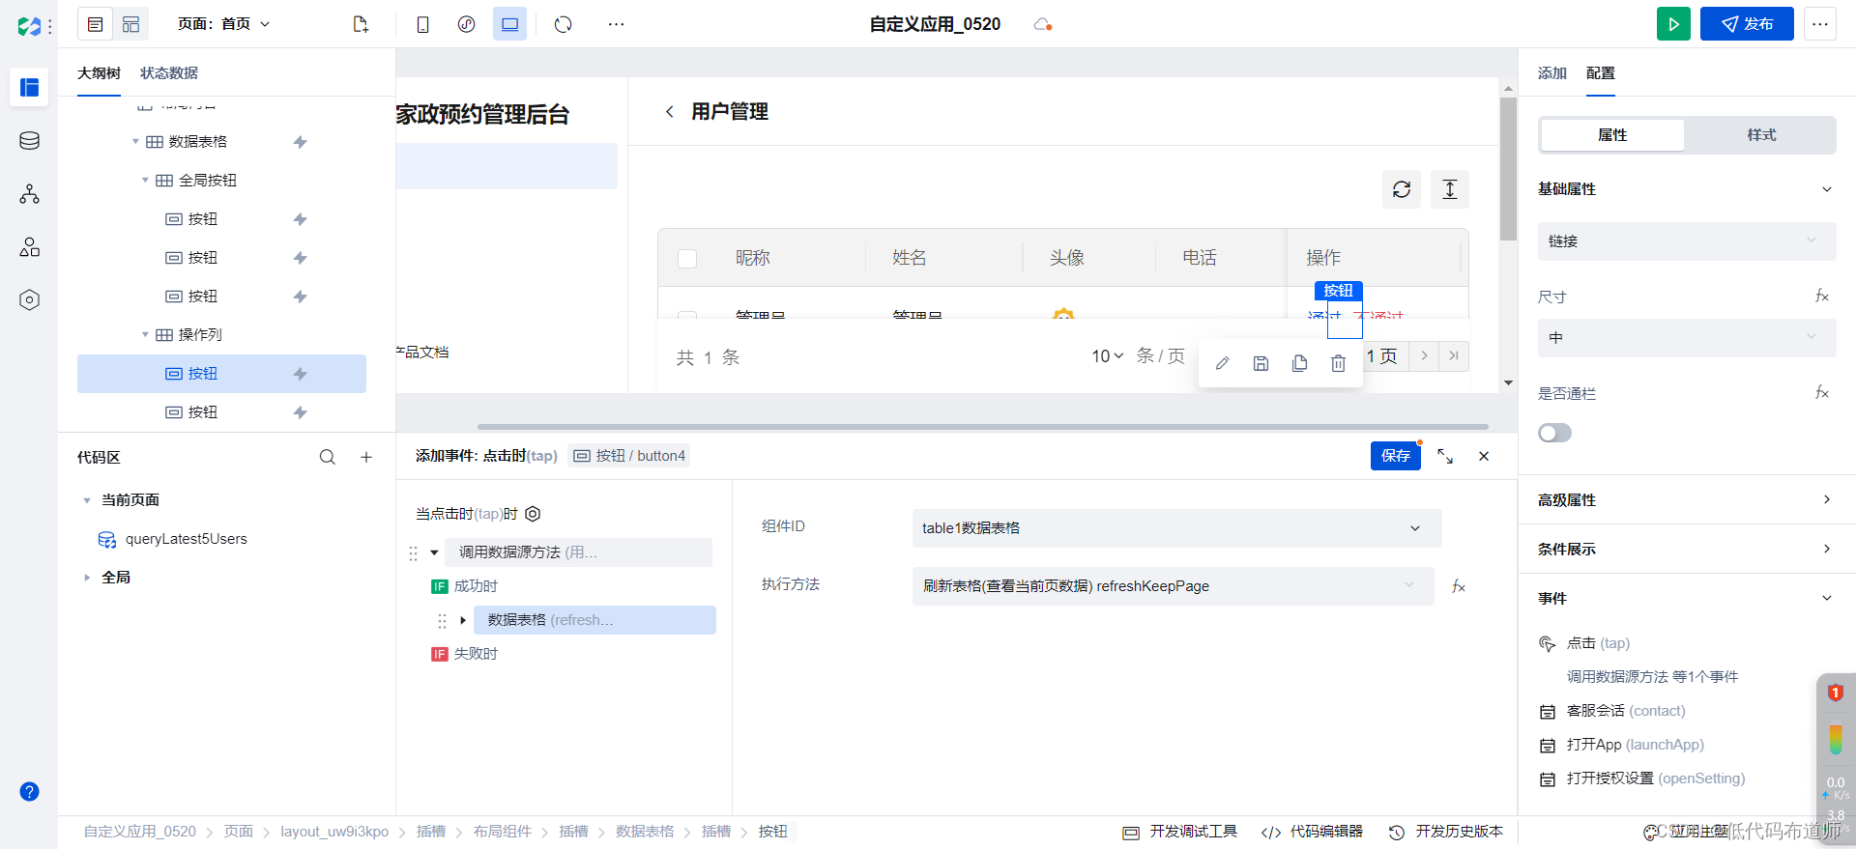Viewport: 1856px width, 849px height.
Task: Switch to the 状态数据 tab
Action: click(168, 73)
